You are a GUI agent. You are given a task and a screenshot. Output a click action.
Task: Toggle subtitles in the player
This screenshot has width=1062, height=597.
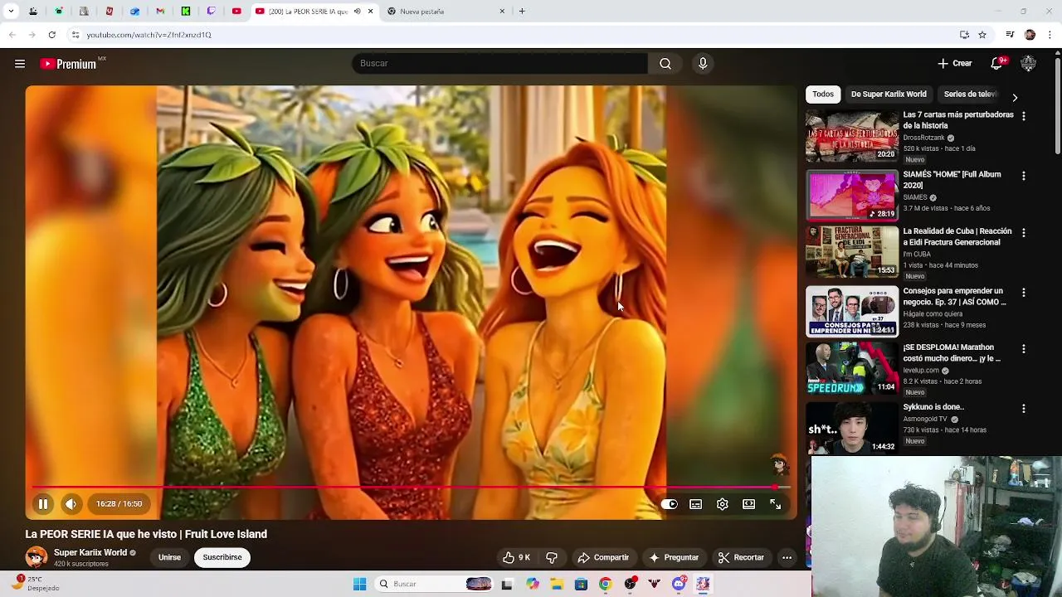tap(696, 504)
